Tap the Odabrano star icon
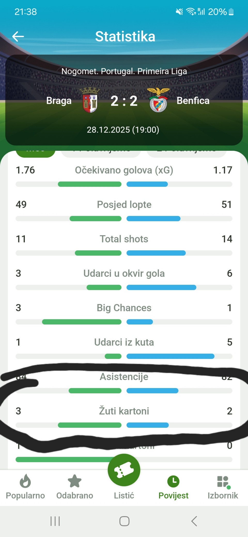The width and height of the screenshot is (248, 537). 75,481
